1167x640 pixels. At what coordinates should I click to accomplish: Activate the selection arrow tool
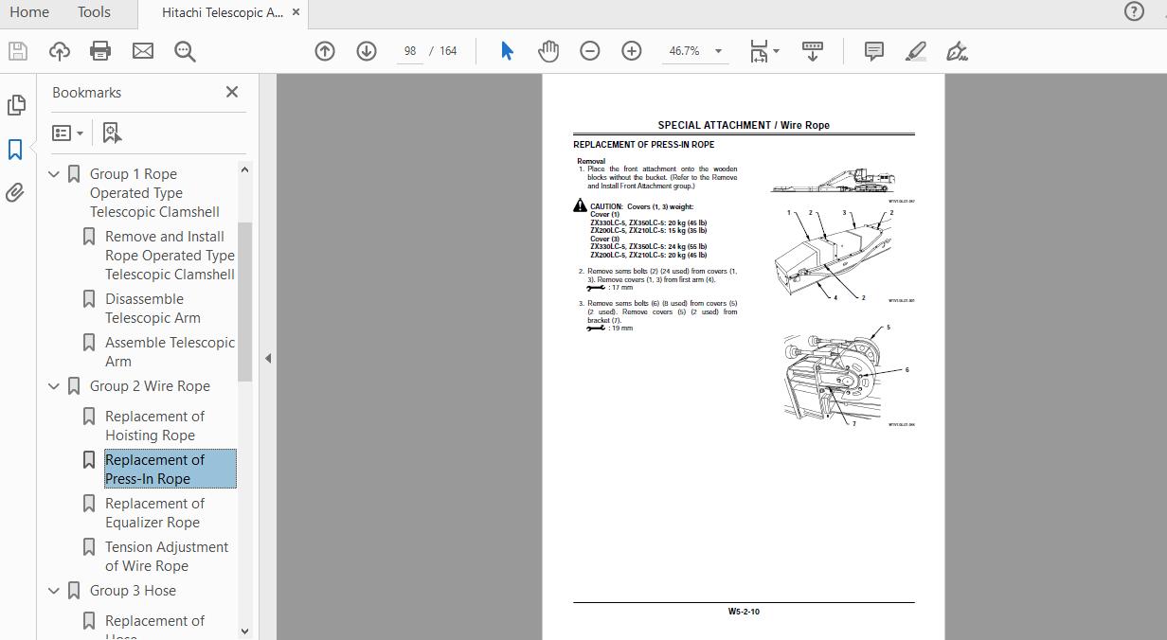pos(507,51)
